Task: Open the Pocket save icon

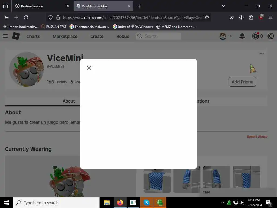Action: pos(232,17)
